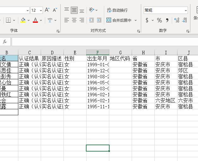Open the font size 12 dropdown
The height and width of the screenshot is (161, 198).
[x=41, y=10]
